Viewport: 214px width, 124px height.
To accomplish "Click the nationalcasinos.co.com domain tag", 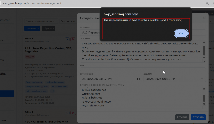I will [36, 91].
